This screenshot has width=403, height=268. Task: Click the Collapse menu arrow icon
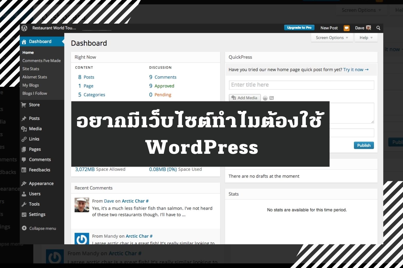pos(24,228)
